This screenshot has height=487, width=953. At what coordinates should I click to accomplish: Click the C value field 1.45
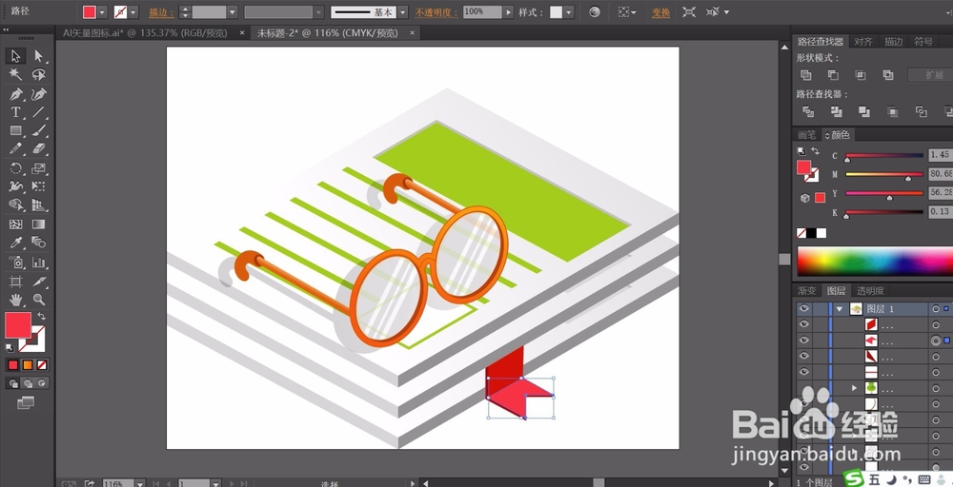coord(941,155)
